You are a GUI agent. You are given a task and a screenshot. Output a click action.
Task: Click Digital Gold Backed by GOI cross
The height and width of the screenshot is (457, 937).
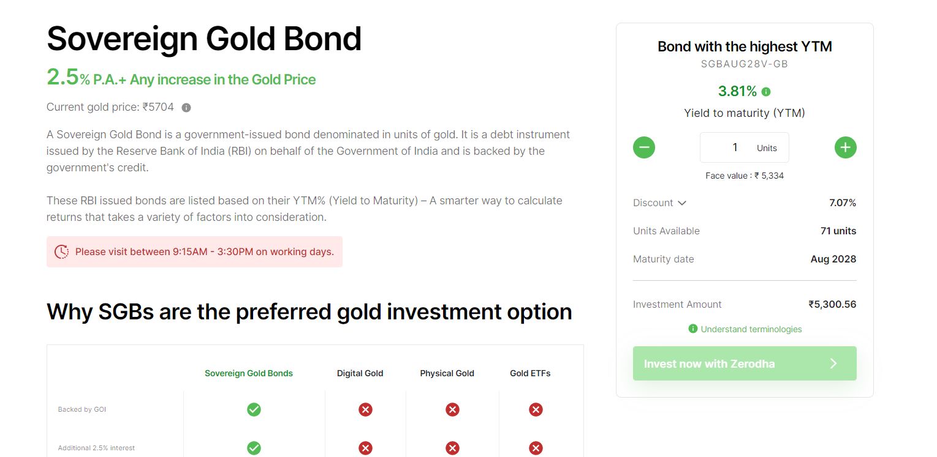365,409
